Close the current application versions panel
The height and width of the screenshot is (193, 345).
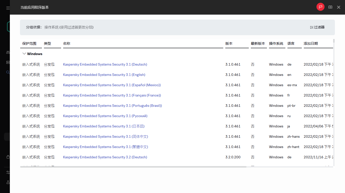[339, 7]
